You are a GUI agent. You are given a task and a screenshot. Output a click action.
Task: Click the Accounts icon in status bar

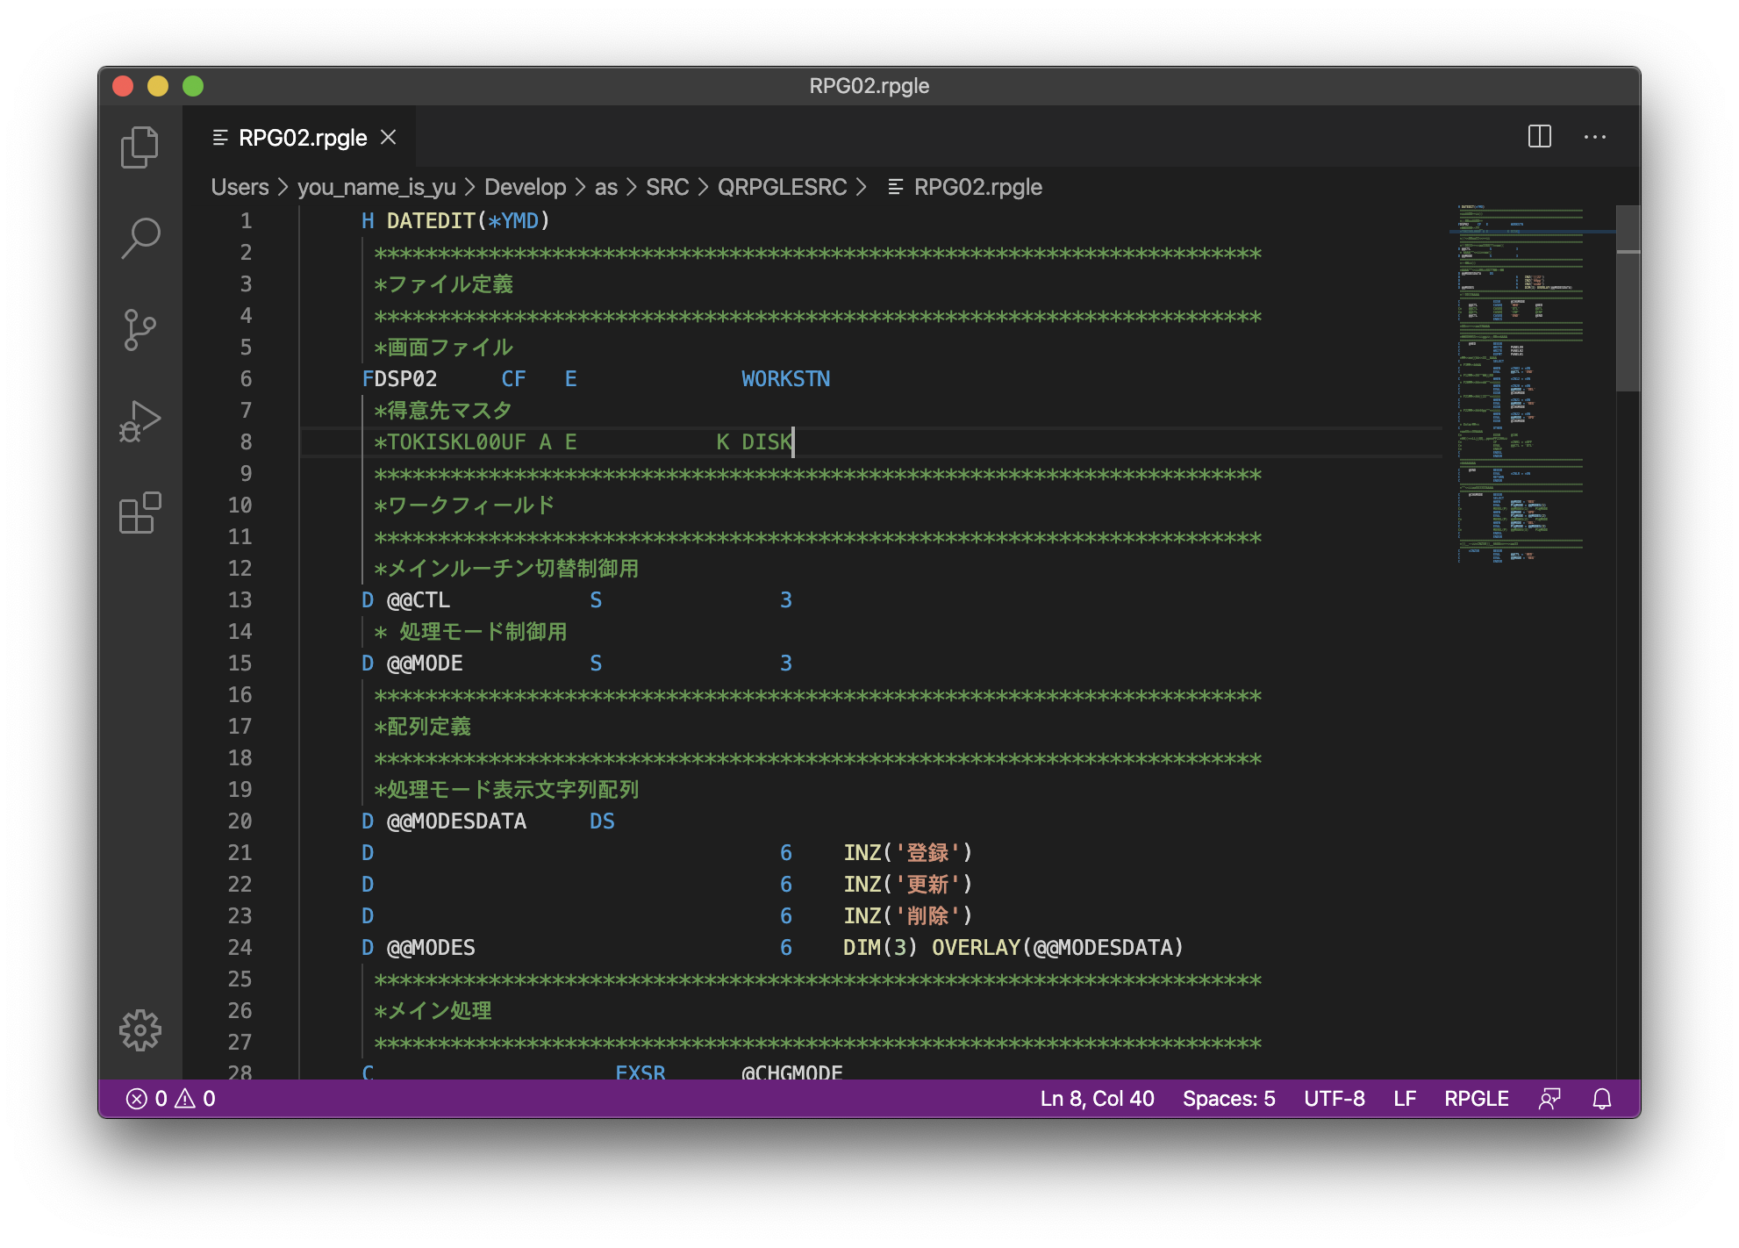[1549, 1098]
